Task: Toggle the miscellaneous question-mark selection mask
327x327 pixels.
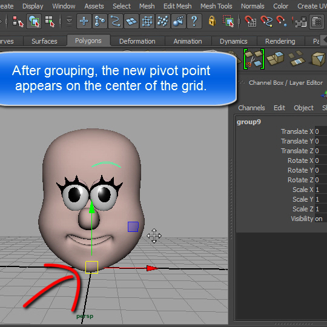Action: 194,21
